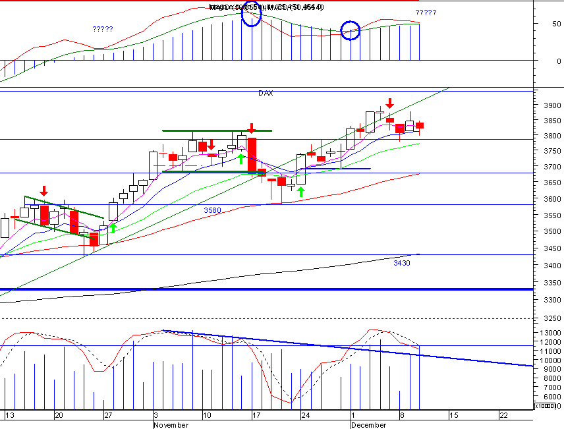
Task: Select the 3500 price axis label
Action: [x=552, y=231]
